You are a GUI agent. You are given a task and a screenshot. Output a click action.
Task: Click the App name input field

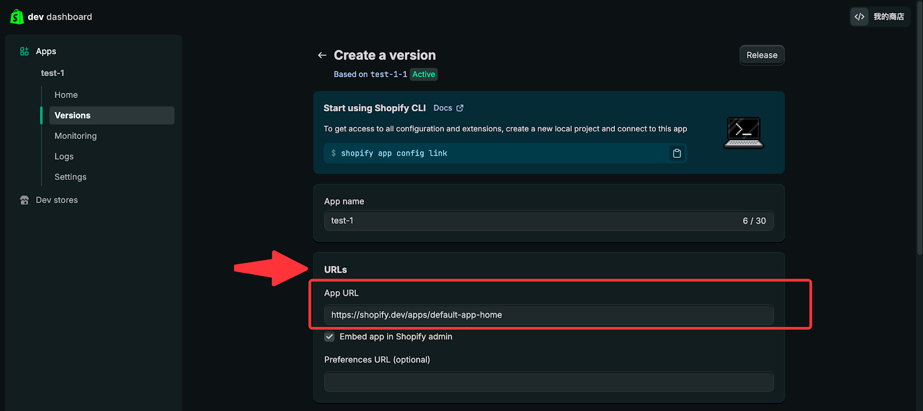coord(531,221)
